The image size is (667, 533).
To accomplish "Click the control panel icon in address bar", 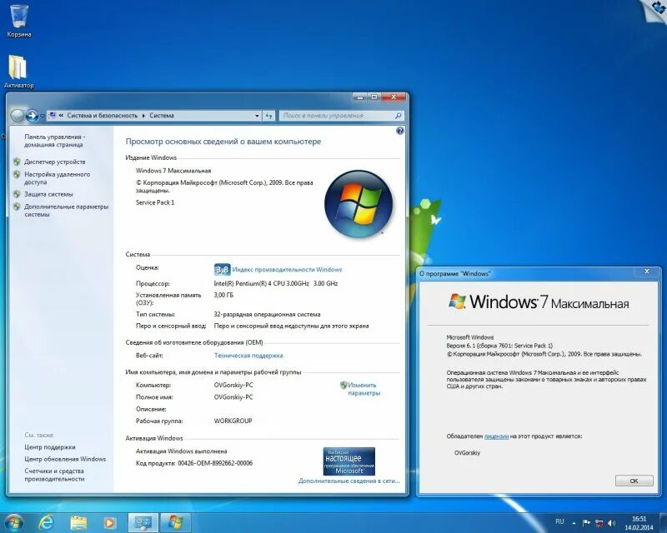I will 53,115.
